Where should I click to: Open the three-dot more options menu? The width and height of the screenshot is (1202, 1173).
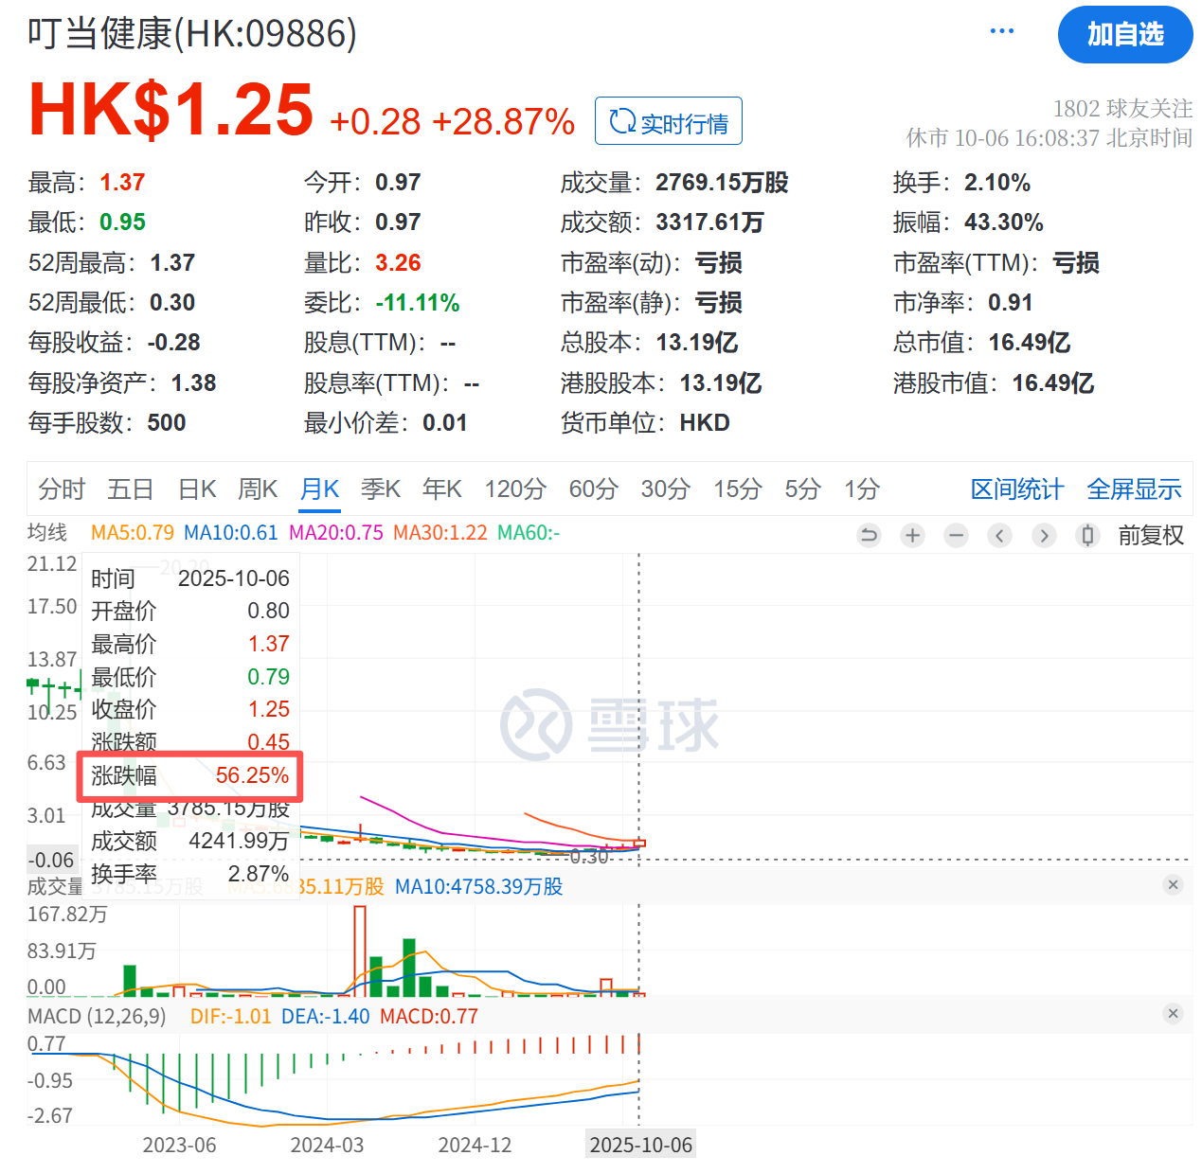1002,31
